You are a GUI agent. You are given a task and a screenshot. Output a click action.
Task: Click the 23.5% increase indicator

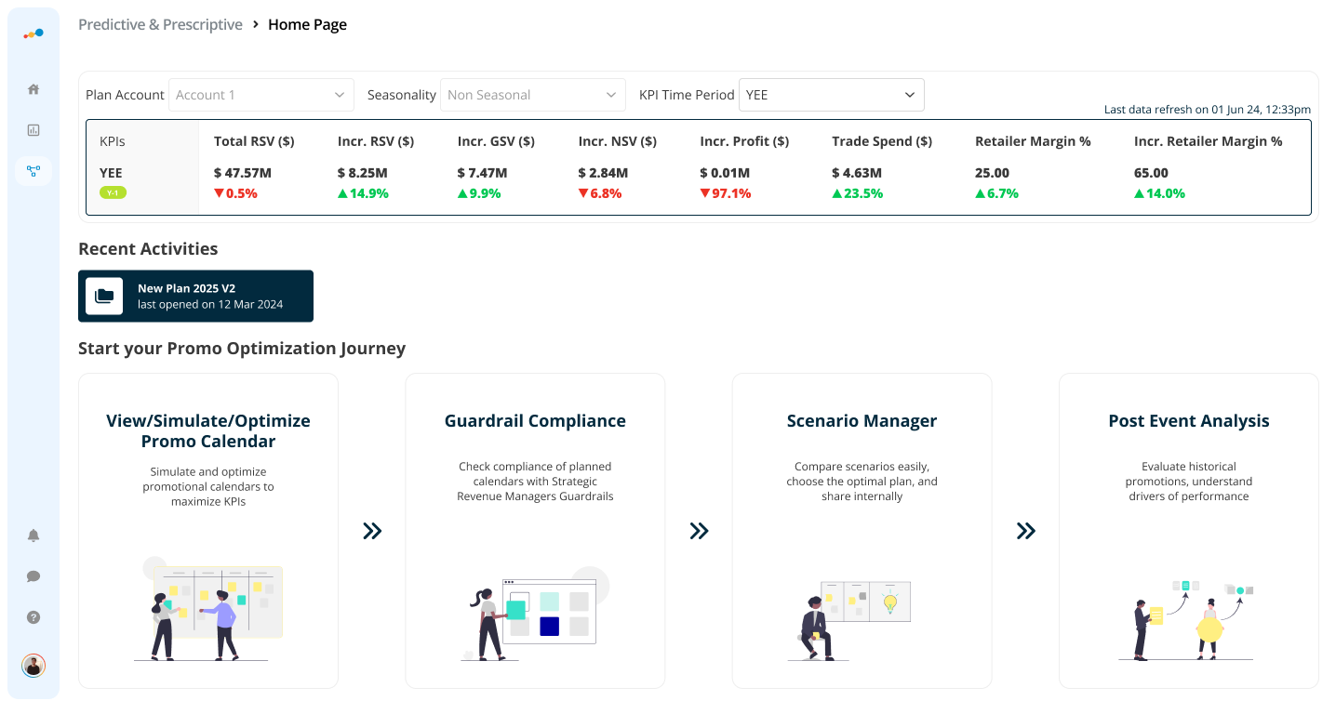[858, 193]
